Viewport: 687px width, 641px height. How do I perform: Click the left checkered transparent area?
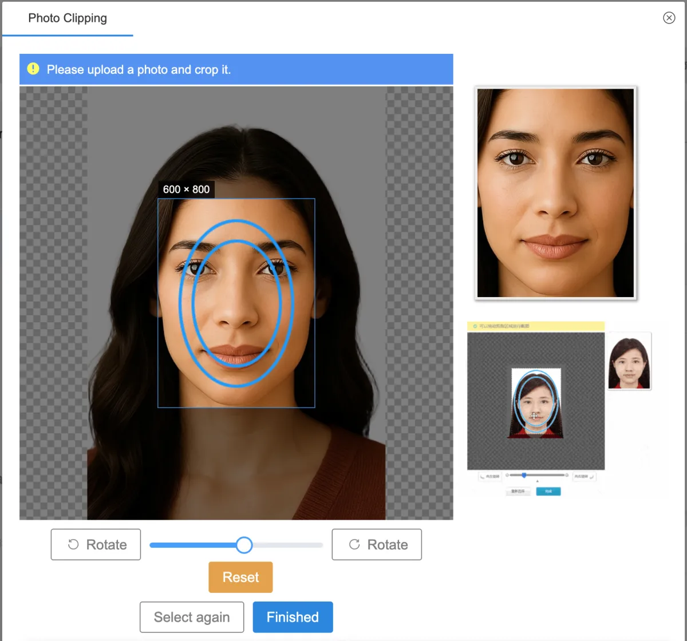pyautogui.click(x=53, y=303)
